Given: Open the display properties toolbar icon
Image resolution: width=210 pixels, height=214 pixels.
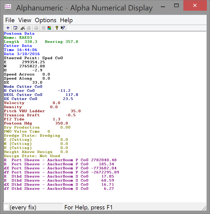Looking at the screenshot, I should 15,28.
